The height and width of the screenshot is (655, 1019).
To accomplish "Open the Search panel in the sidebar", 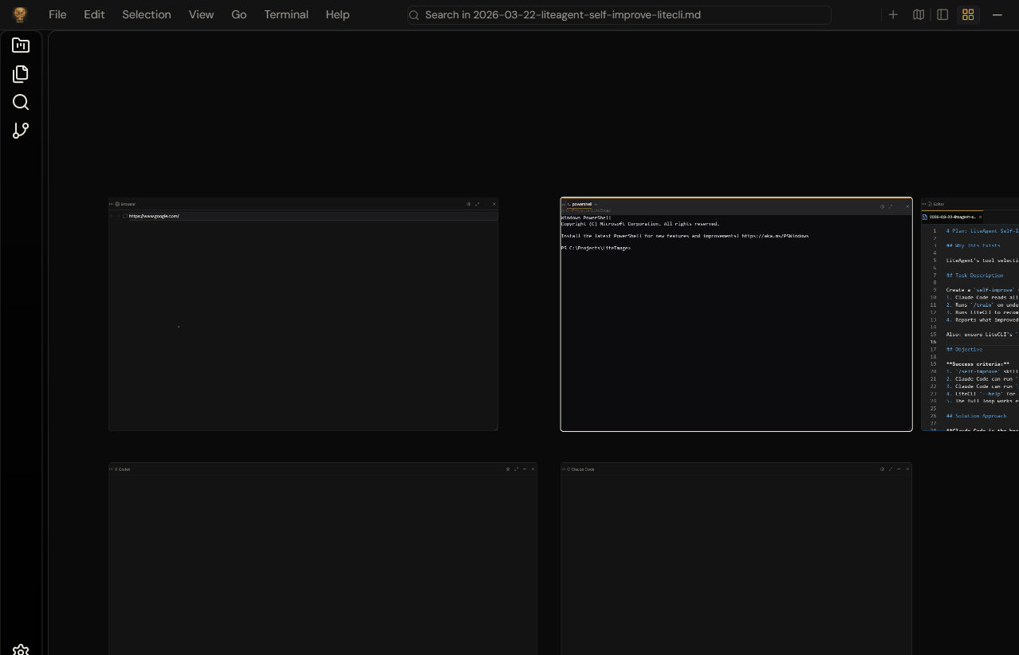I will [21, 102].
